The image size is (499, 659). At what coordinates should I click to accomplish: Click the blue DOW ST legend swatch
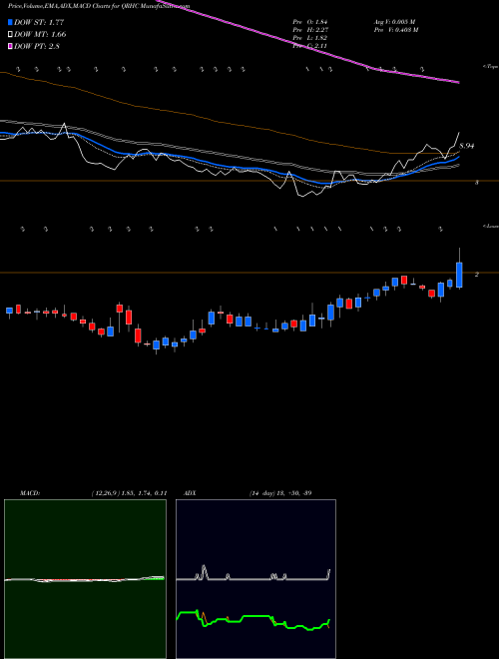click(10, 22)
